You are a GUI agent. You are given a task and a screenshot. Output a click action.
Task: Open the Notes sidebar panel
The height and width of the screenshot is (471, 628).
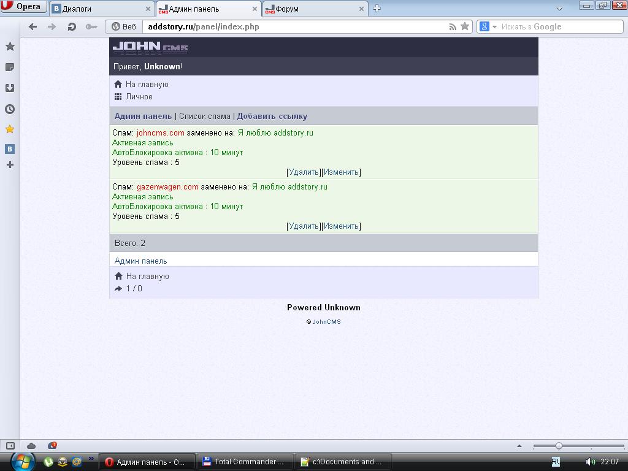tap(10, 67)
